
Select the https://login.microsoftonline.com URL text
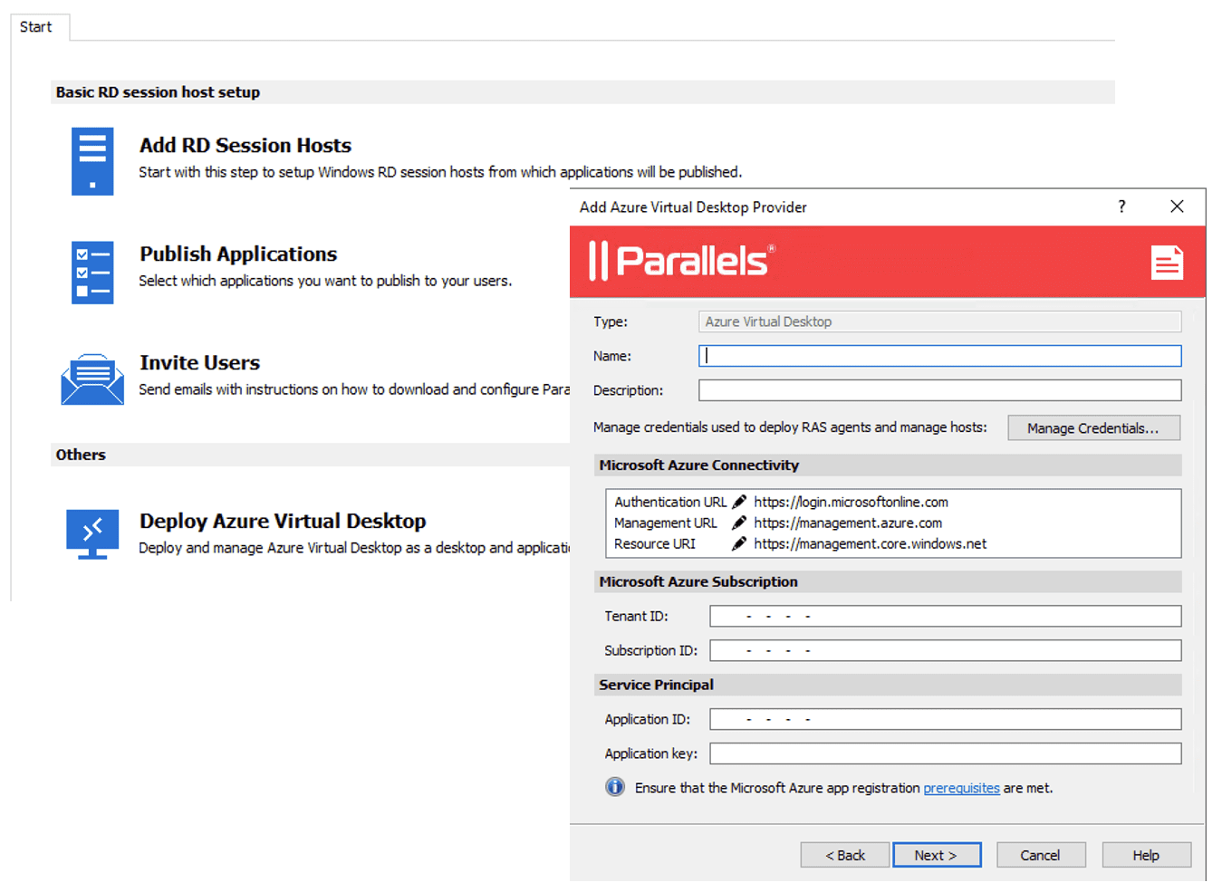coord(851,502)
